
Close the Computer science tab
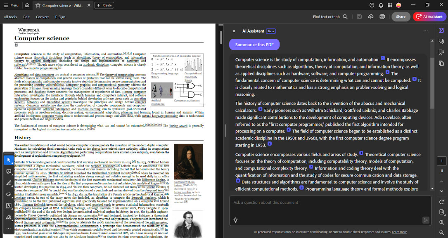[x=89, y=5]
